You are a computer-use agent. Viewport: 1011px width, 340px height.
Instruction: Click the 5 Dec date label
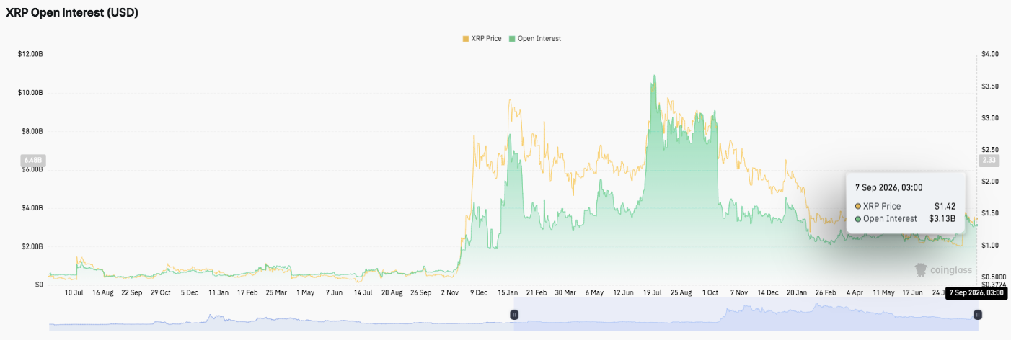point(190,293)
